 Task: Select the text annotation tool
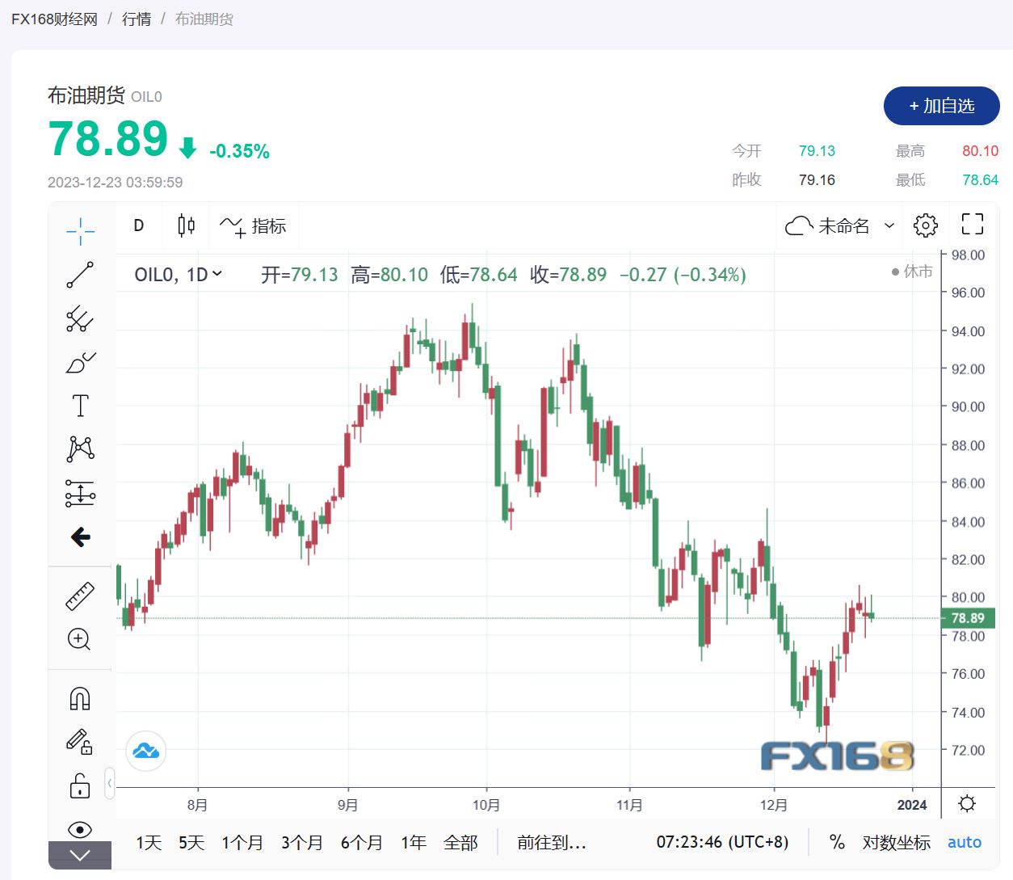(x=80, y=406)
